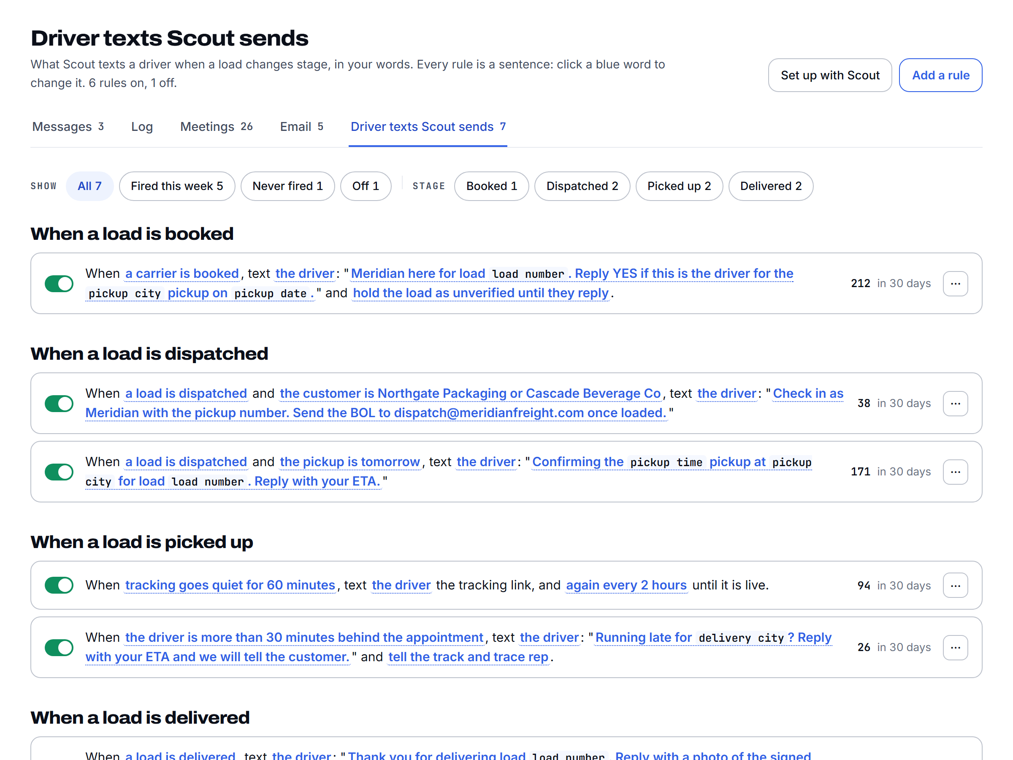Click 'When a load is dispatched' heading

pyautogui.click(x=149, y=354)
